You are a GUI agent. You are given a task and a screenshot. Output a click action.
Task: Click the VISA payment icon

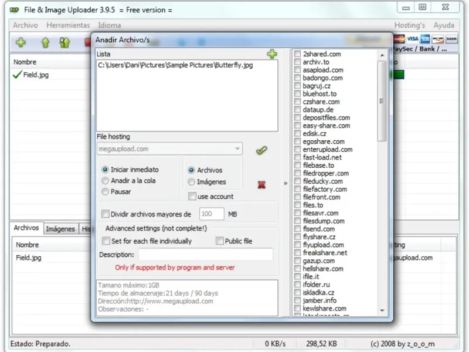coord(413,39)
